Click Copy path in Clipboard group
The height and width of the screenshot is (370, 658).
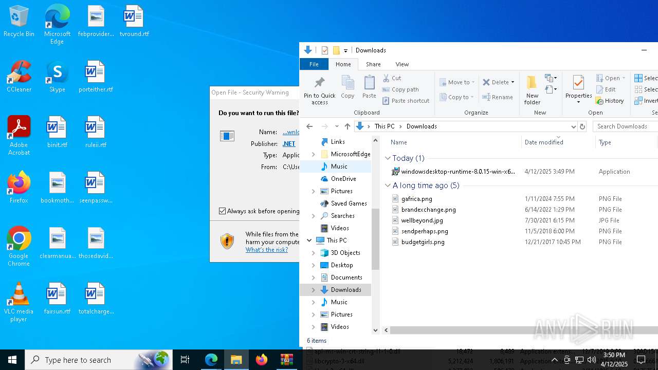[x=400, y=89]
